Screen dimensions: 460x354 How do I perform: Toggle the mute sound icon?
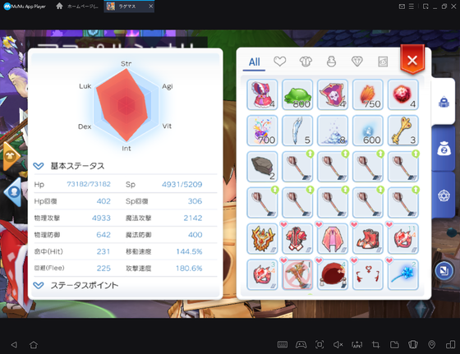[338, 345]
